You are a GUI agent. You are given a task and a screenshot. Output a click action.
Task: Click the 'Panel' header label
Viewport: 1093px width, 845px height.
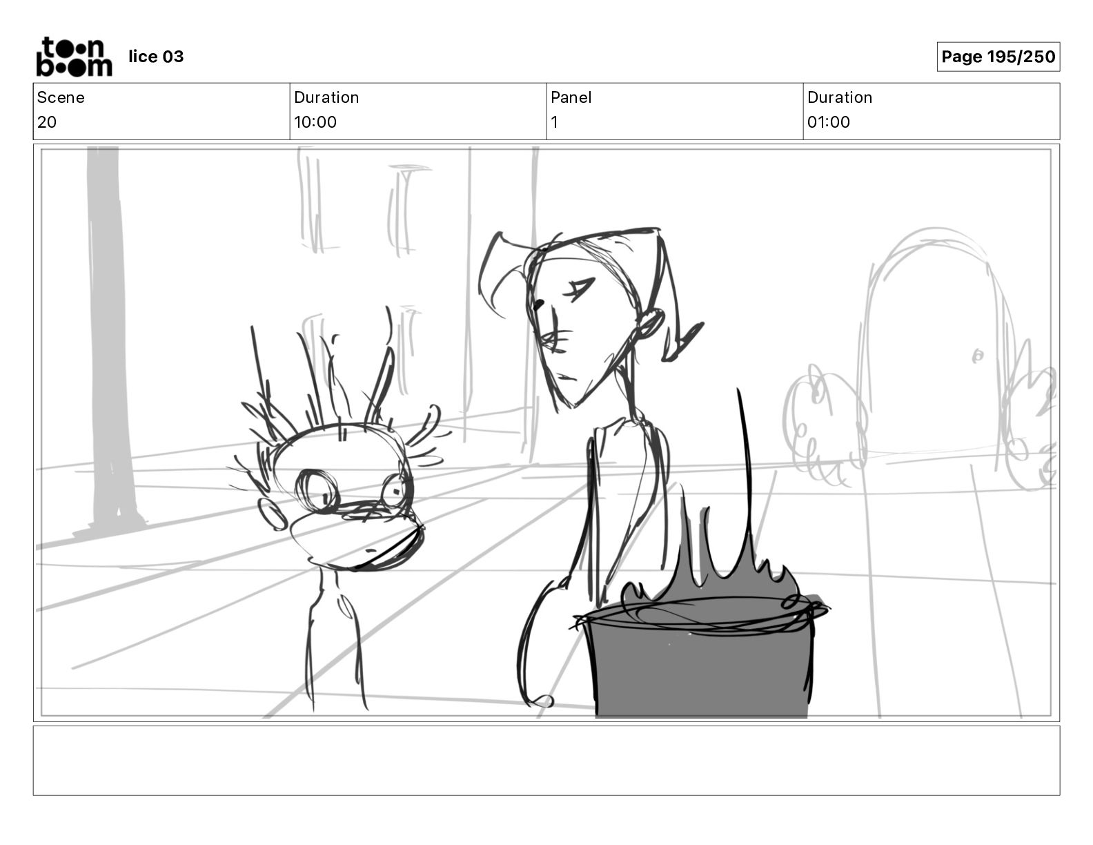[x=571, y=97]
